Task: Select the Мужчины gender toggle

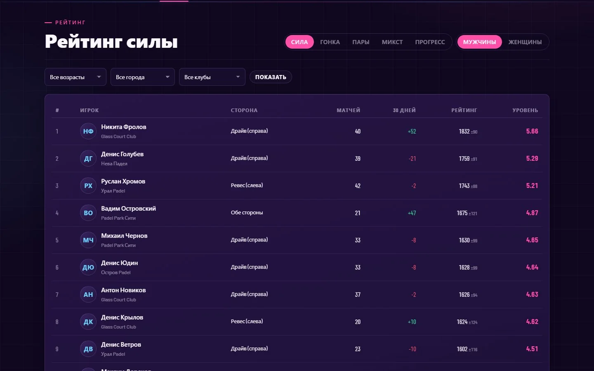Action: [x=479, y=42]
